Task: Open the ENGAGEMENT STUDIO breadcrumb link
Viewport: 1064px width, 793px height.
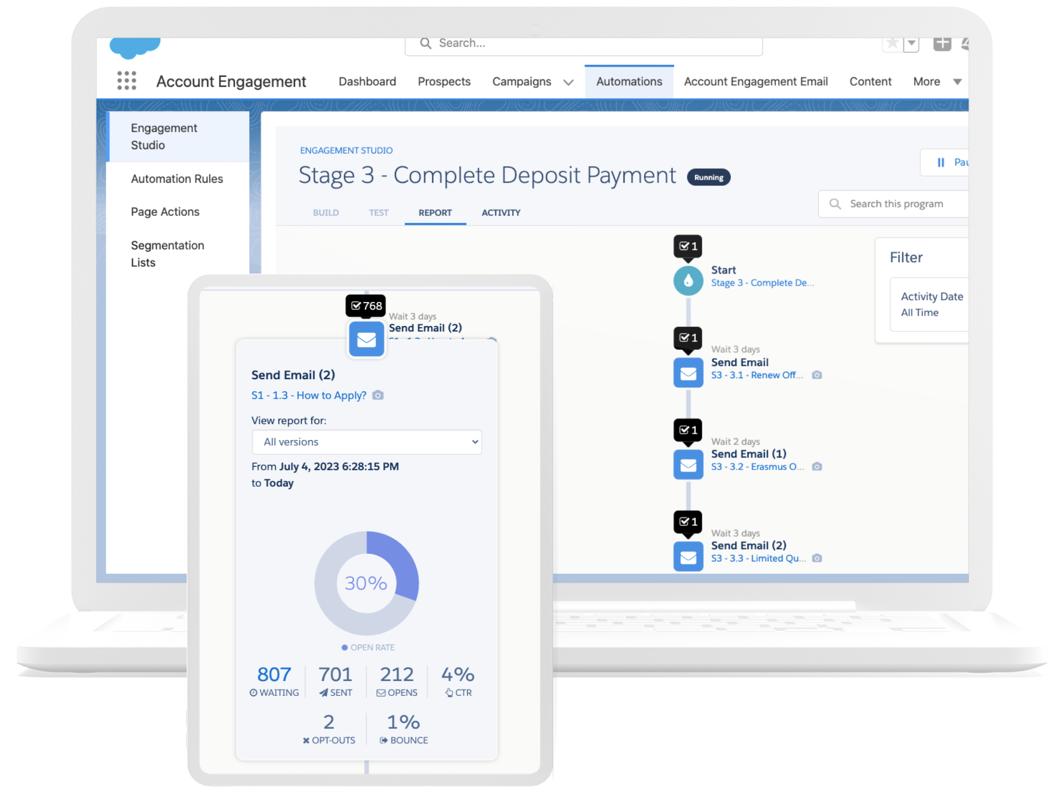Action: pos(346,150)
